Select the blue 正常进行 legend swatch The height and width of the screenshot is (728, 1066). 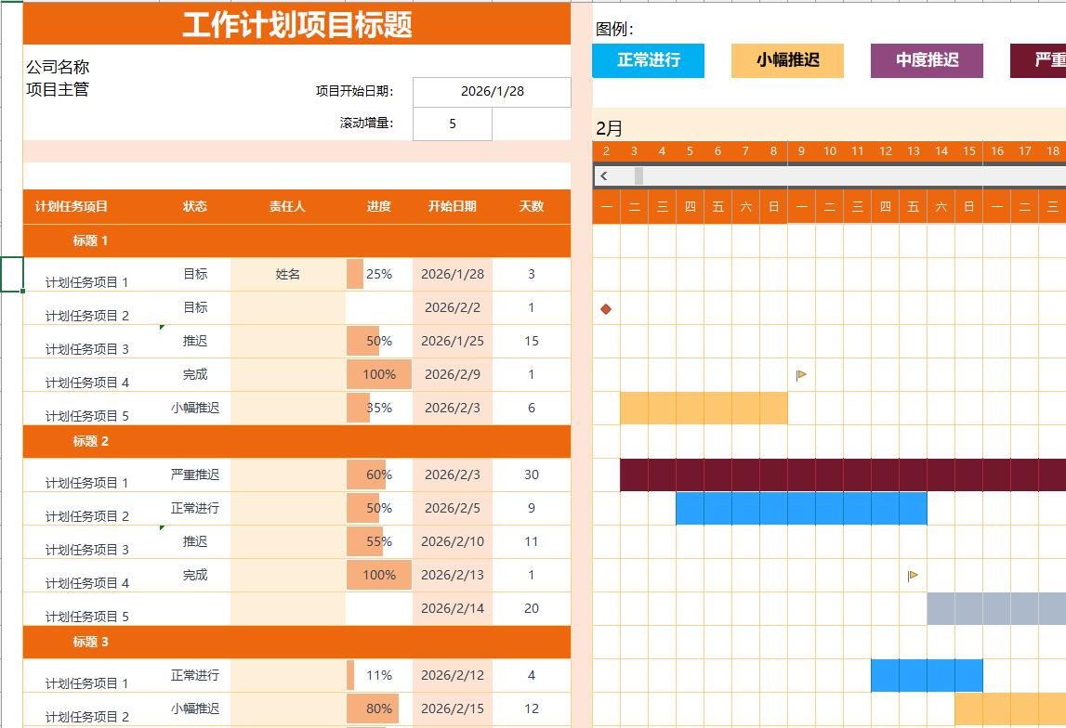[648, 60]
